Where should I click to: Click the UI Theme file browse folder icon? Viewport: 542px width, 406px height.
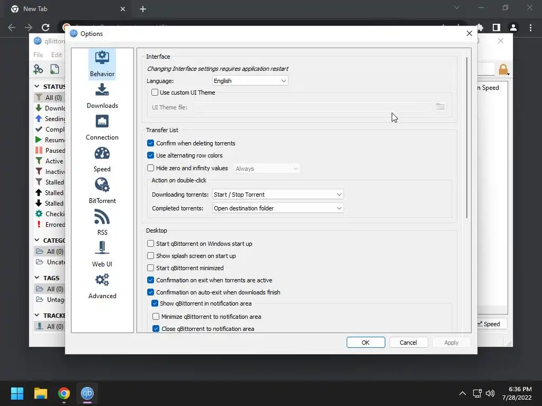[440, 107]
